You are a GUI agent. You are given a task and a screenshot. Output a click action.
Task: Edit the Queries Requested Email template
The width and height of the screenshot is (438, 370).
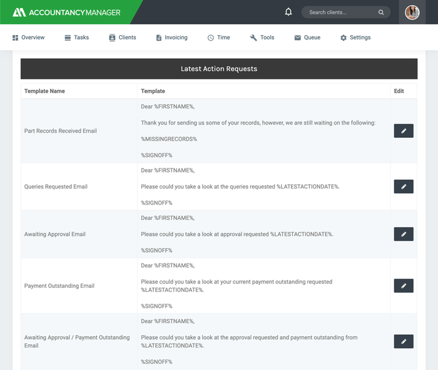[x=404, y=187]
